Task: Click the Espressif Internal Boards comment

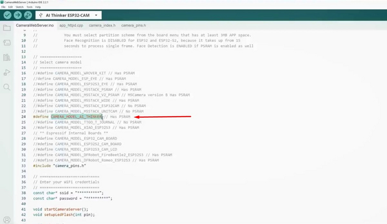Action: (x=71, y=133)
